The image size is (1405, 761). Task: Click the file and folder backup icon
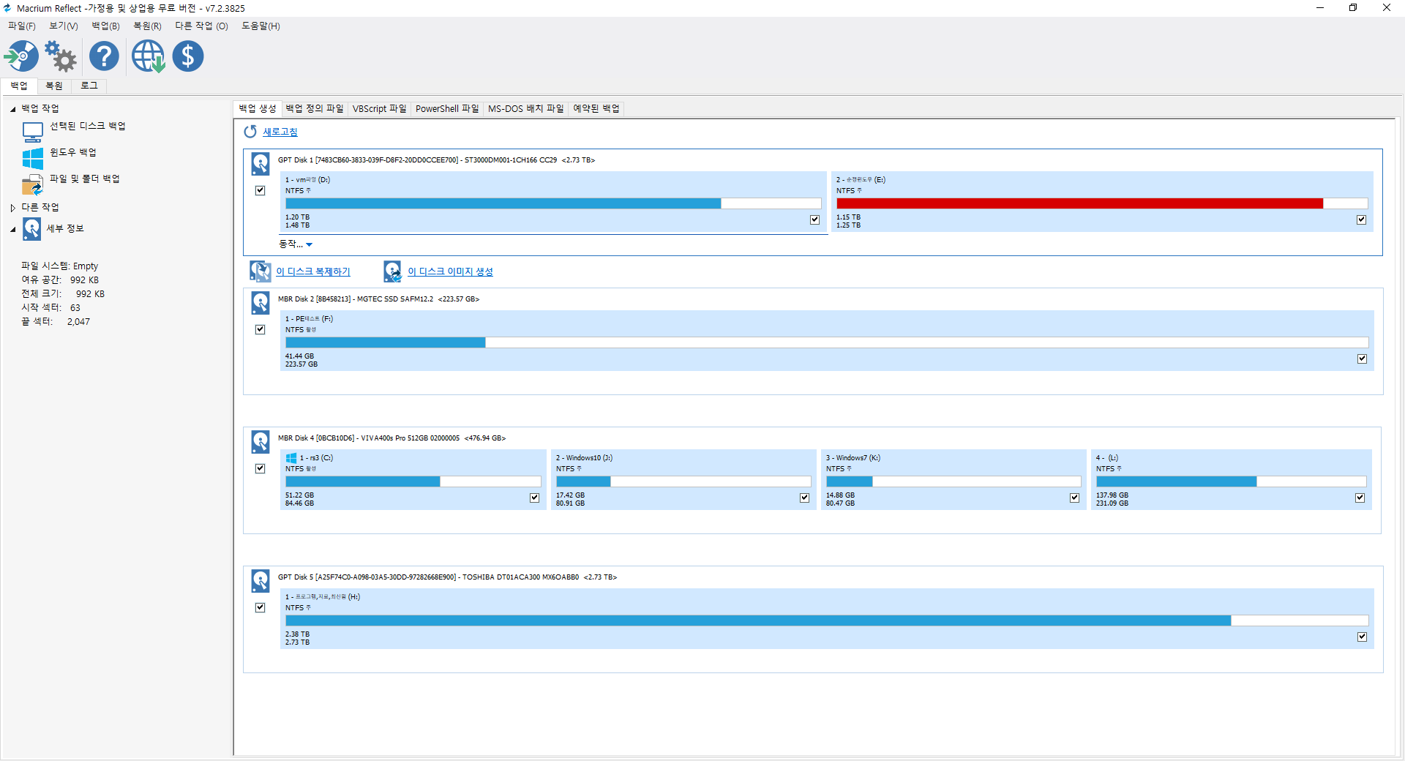tap(33, 184)
